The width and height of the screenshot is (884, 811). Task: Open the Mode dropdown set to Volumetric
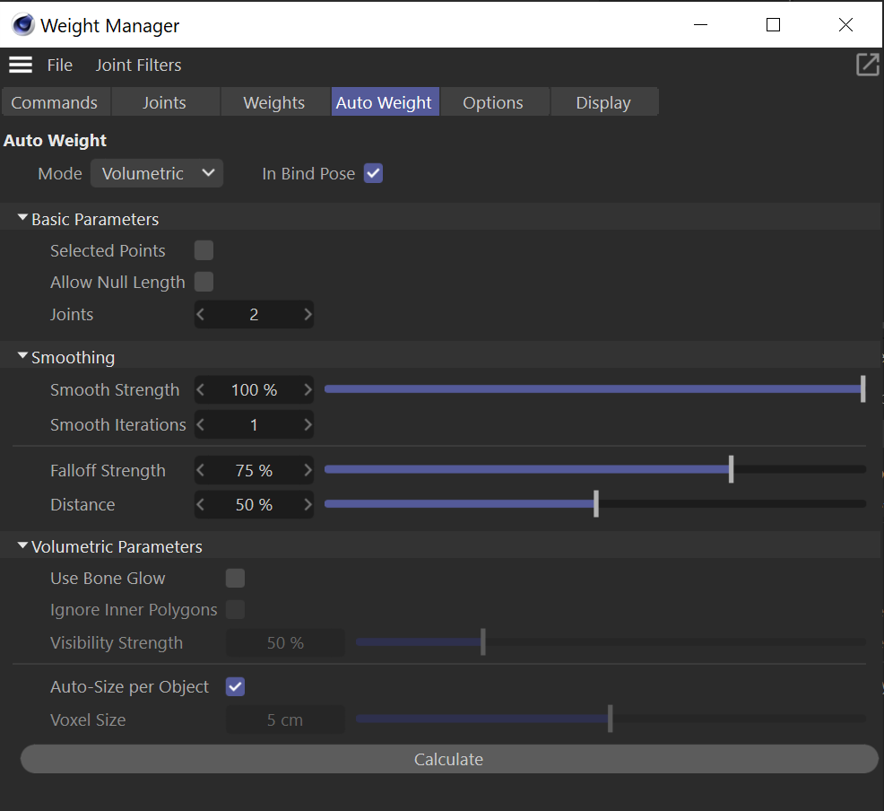(157, 174)
